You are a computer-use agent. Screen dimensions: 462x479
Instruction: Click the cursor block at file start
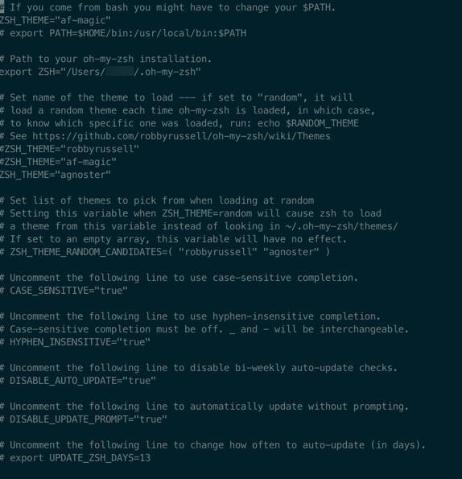pyautogui.click(x=2, y=7)
